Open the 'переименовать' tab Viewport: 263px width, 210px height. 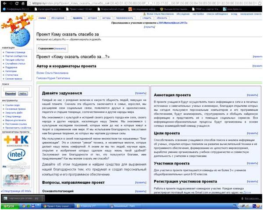(124, 18)
